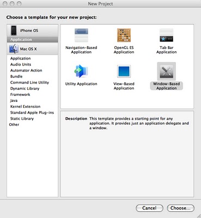Click the template description text
The image size is (201, 218).
(x=139, y=123)
